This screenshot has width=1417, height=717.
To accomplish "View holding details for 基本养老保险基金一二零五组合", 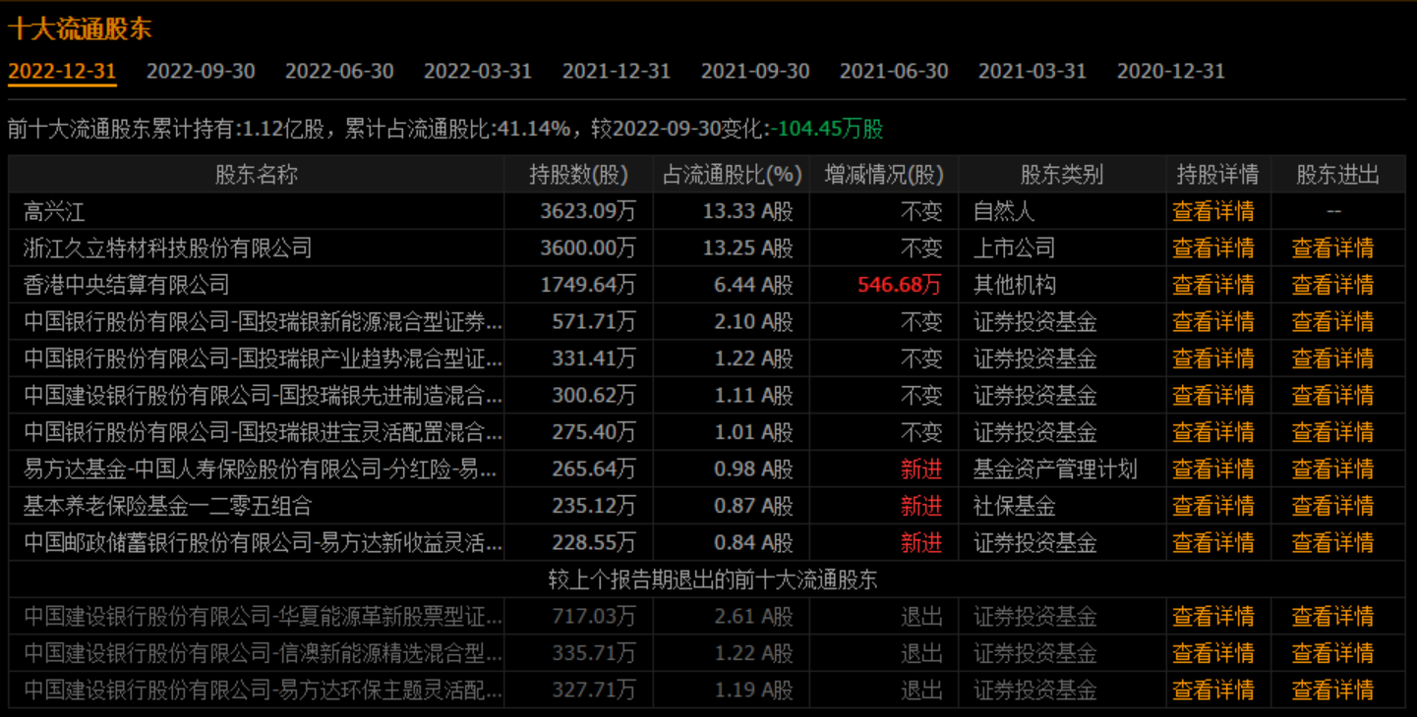I will [1213, 506].
